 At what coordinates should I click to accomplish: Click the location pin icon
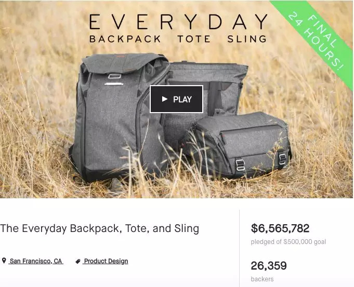point(4,261)
